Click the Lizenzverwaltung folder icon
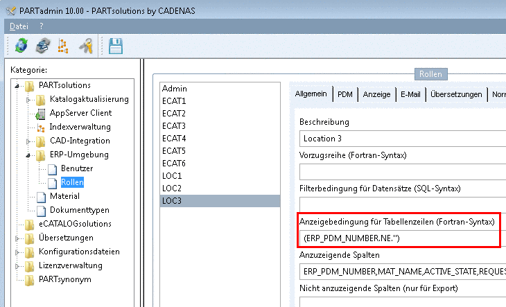Viewport: 506px width, 307px height. coord(30,266)
